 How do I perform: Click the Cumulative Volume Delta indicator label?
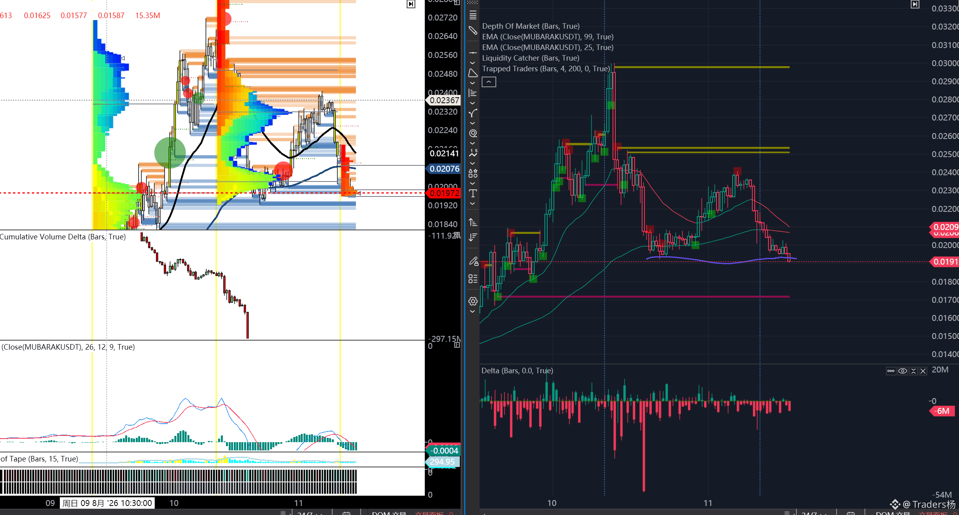tap(63, 237)
